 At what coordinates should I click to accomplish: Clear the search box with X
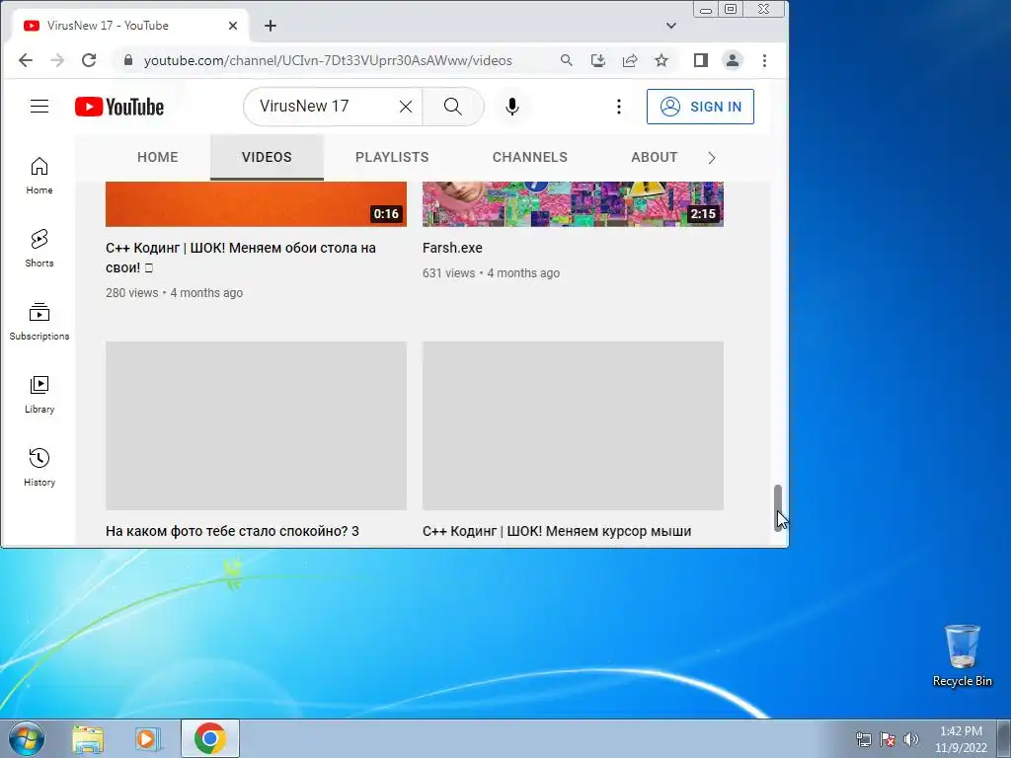coord(406,107)
